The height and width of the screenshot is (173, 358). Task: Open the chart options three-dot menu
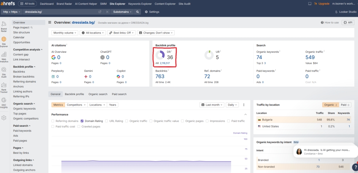(x=244, y=105)
